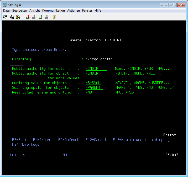The height and width of the screenshot is (177, 188).
Task: Click the screen capture toolbar icon
Action: [5, 17]
